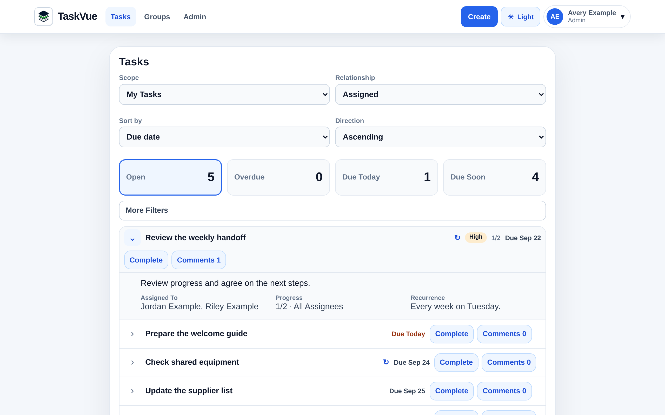665x415 pixels.
Task: Click the High priority badge
Action: point(476,237)
